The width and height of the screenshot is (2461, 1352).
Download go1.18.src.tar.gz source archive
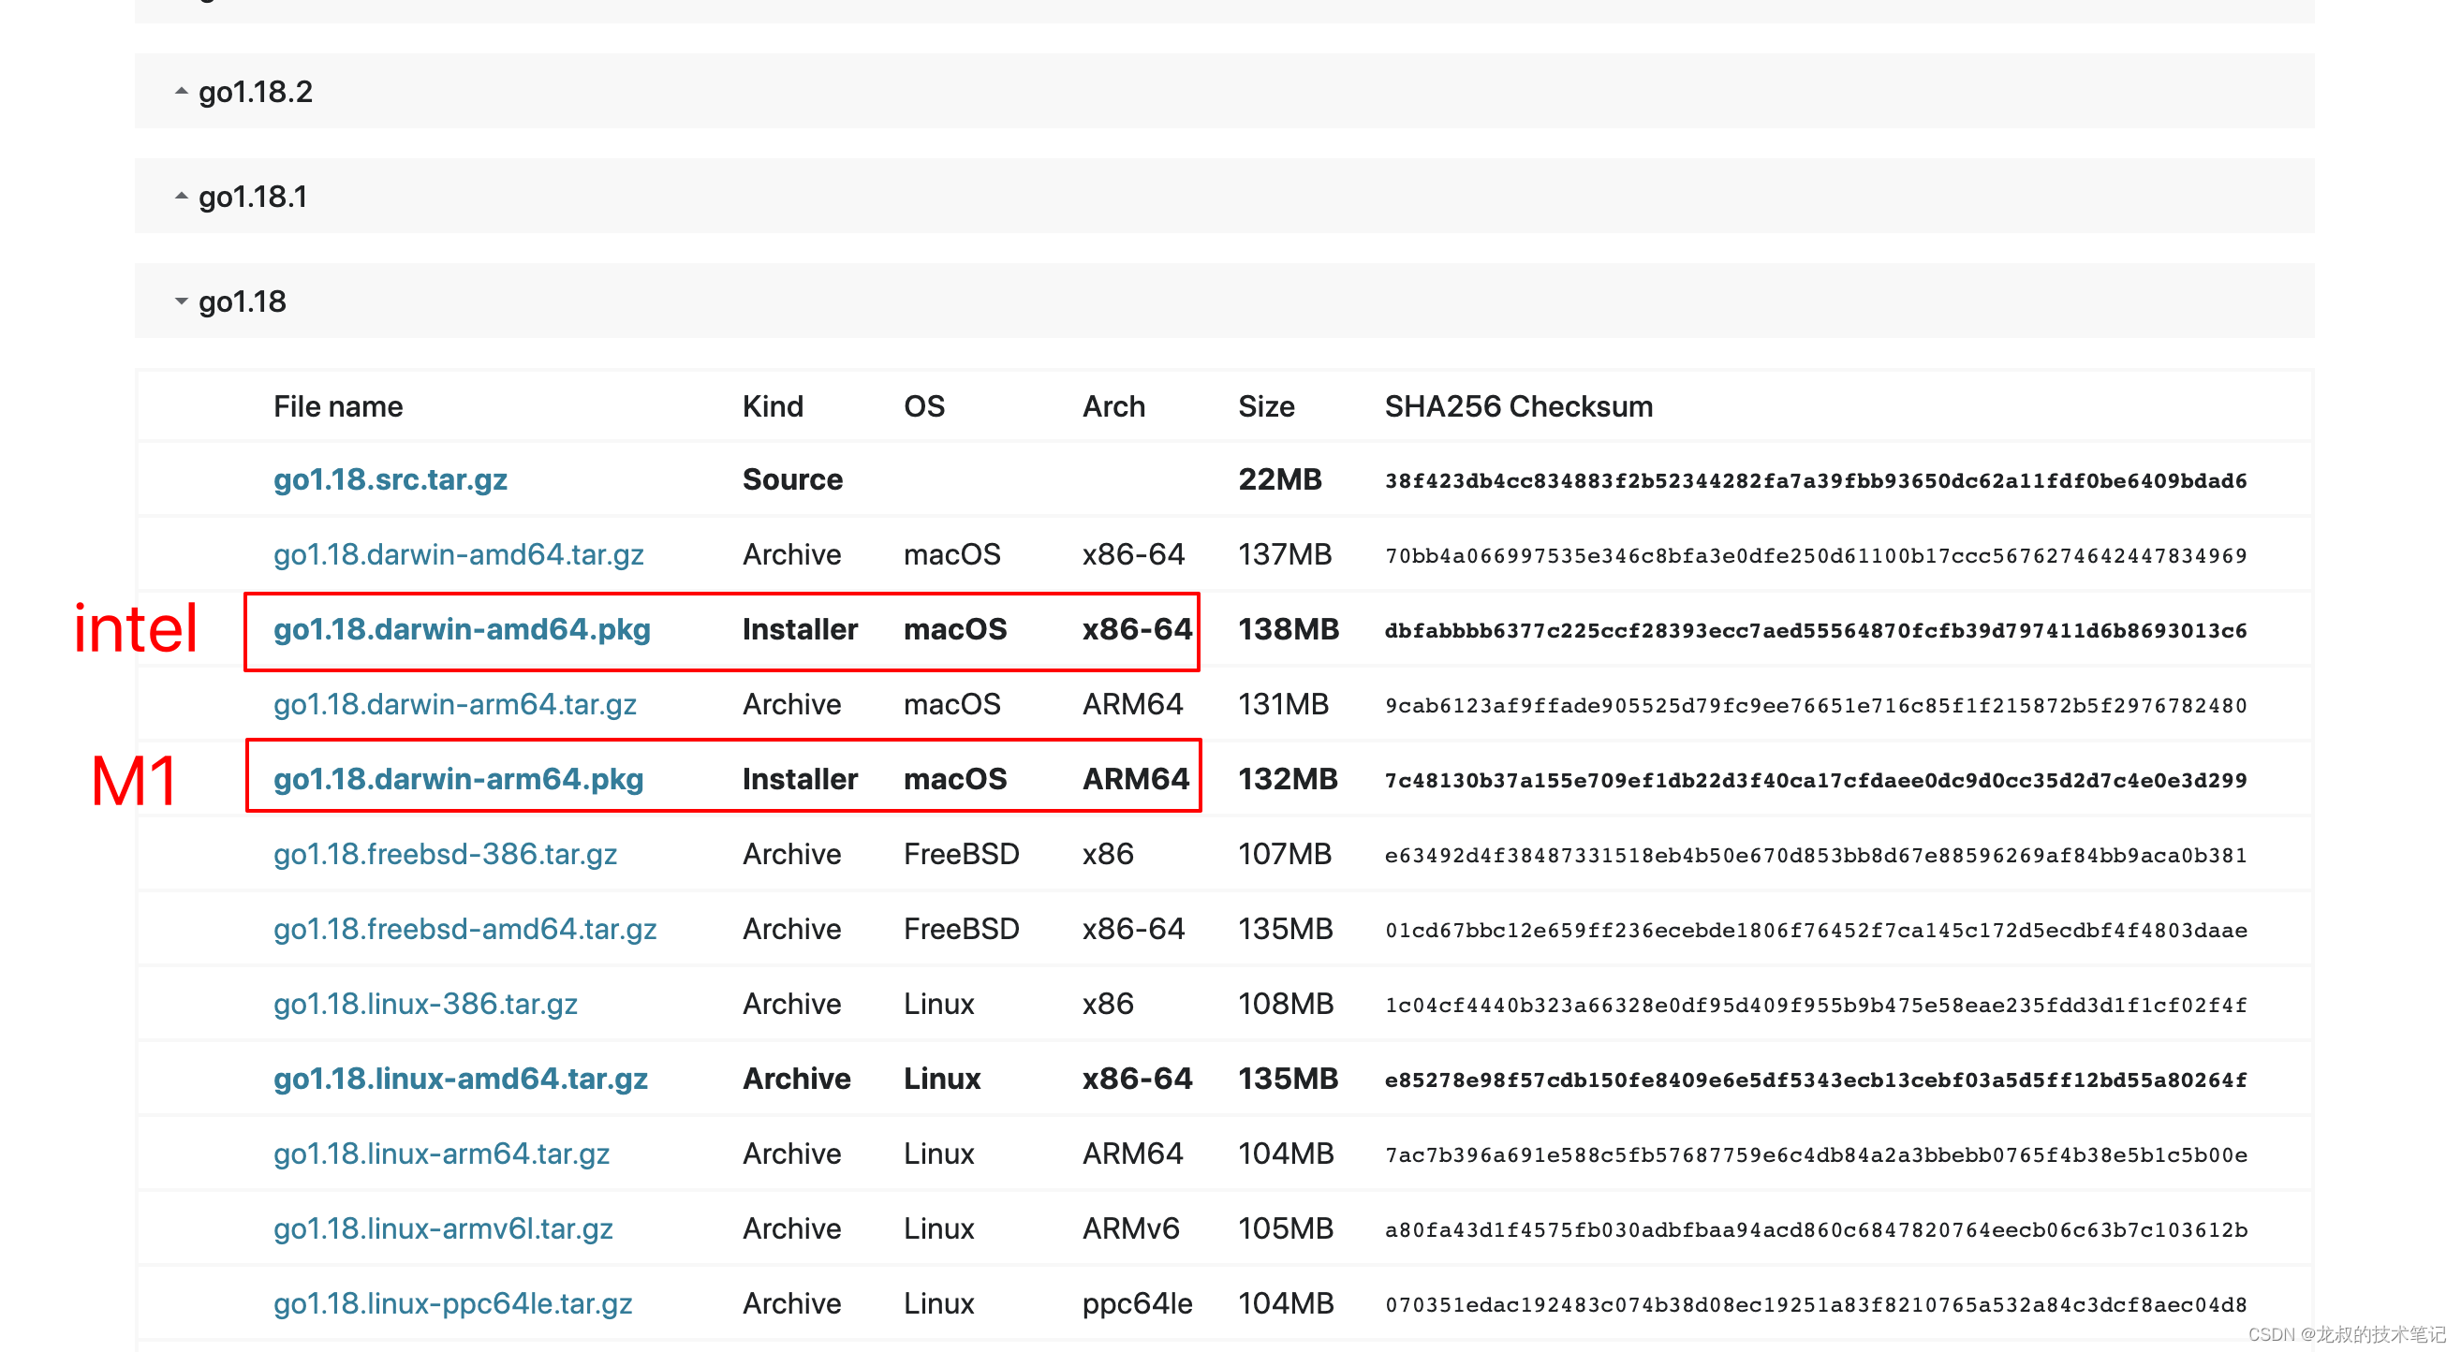pos(390,479)
